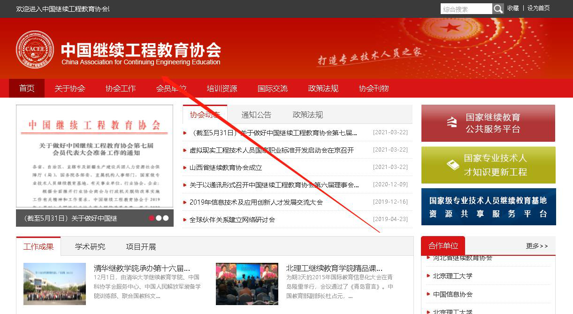Click 设为首页 link in top bar
The width and height of the screenshot is (573, 314).
(538, 8)
